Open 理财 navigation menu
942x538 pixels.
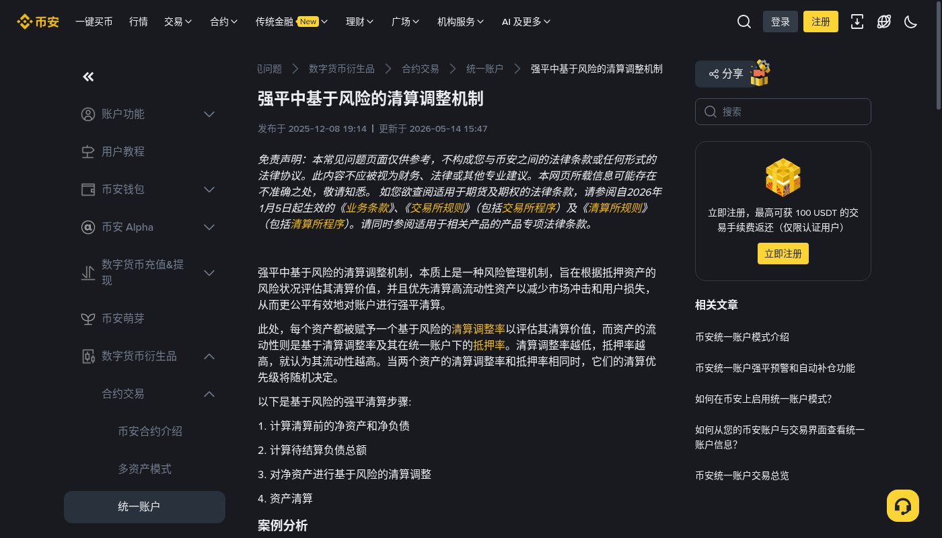(360, 22)
